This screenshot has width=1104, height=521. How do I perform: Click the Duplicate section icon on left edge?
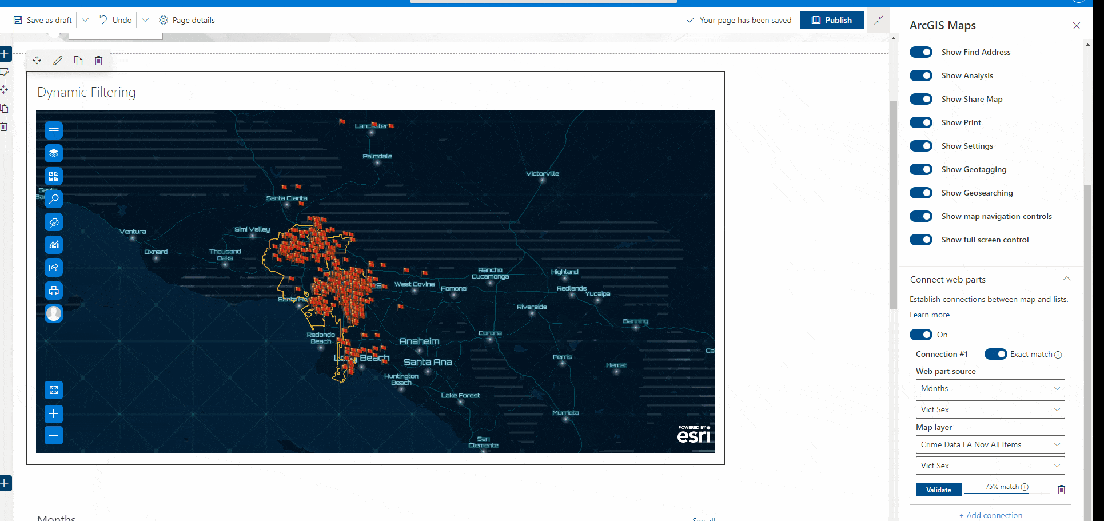(4, 108)
